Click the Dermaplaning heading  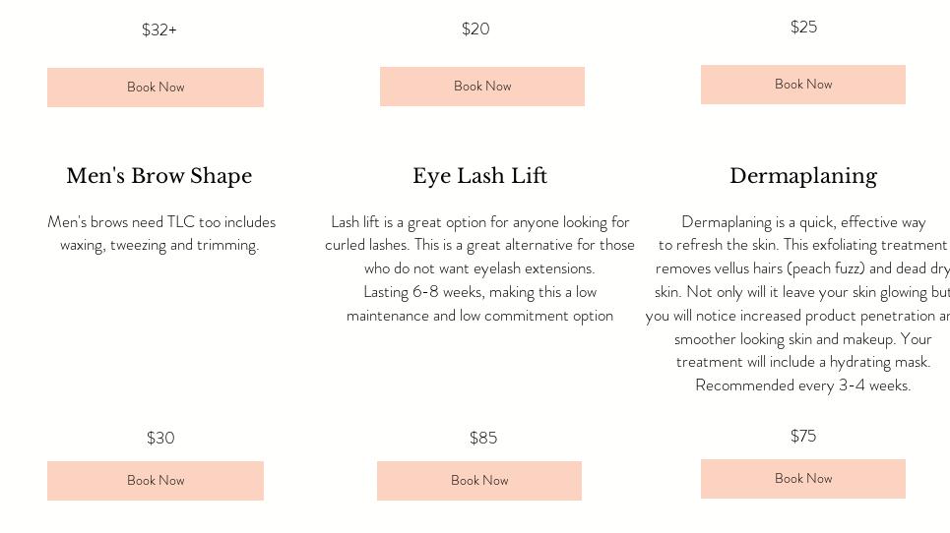tap(803, 176)
